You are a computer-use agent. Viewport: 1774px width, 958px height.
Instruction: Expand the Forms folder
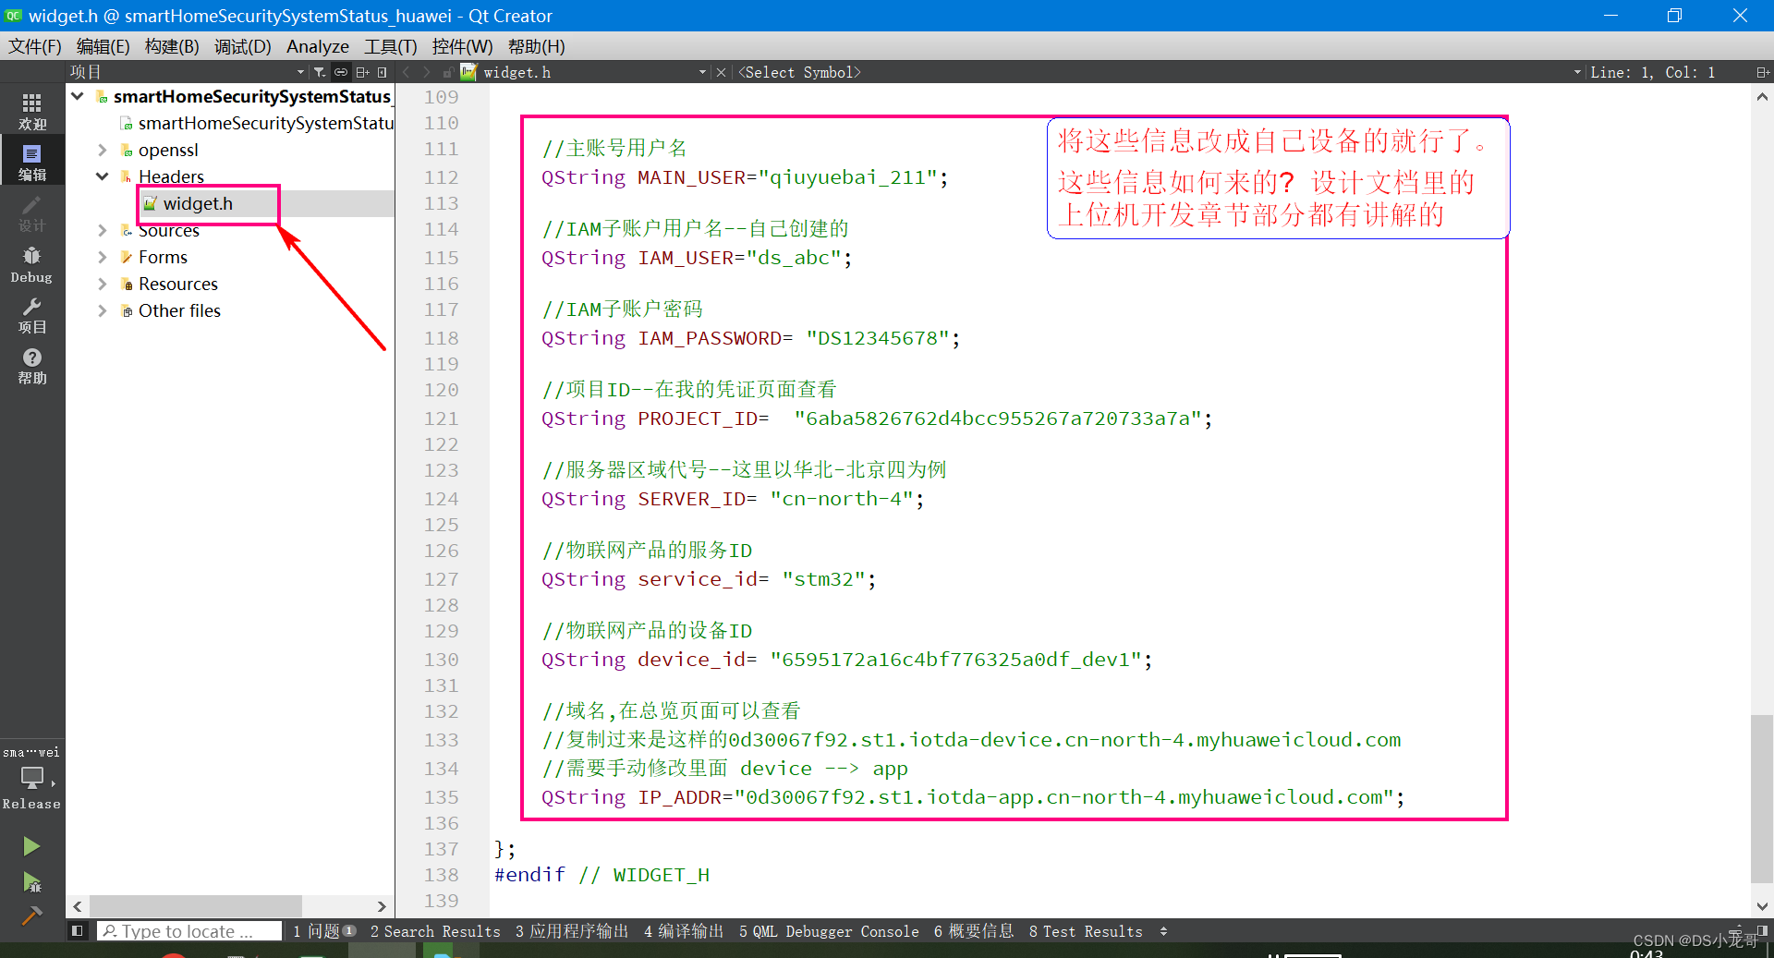point(103,257)
